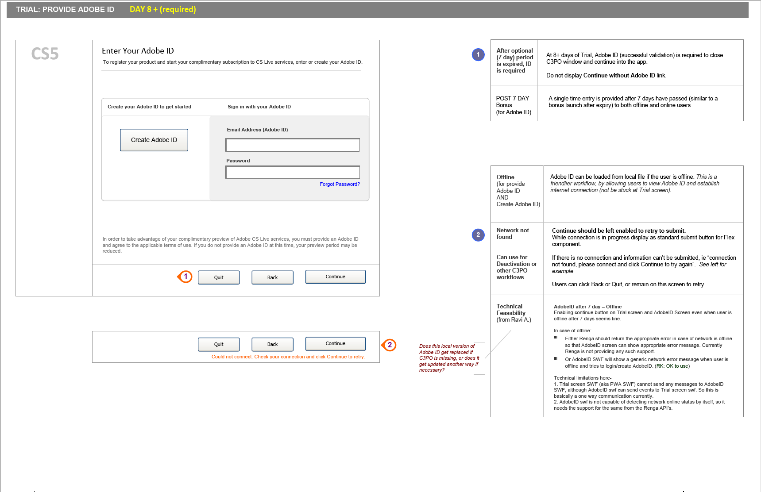
Task: Click the 'TRIAL: PROVIDE ADOBE ID' header text
Action: click(65, 9)
